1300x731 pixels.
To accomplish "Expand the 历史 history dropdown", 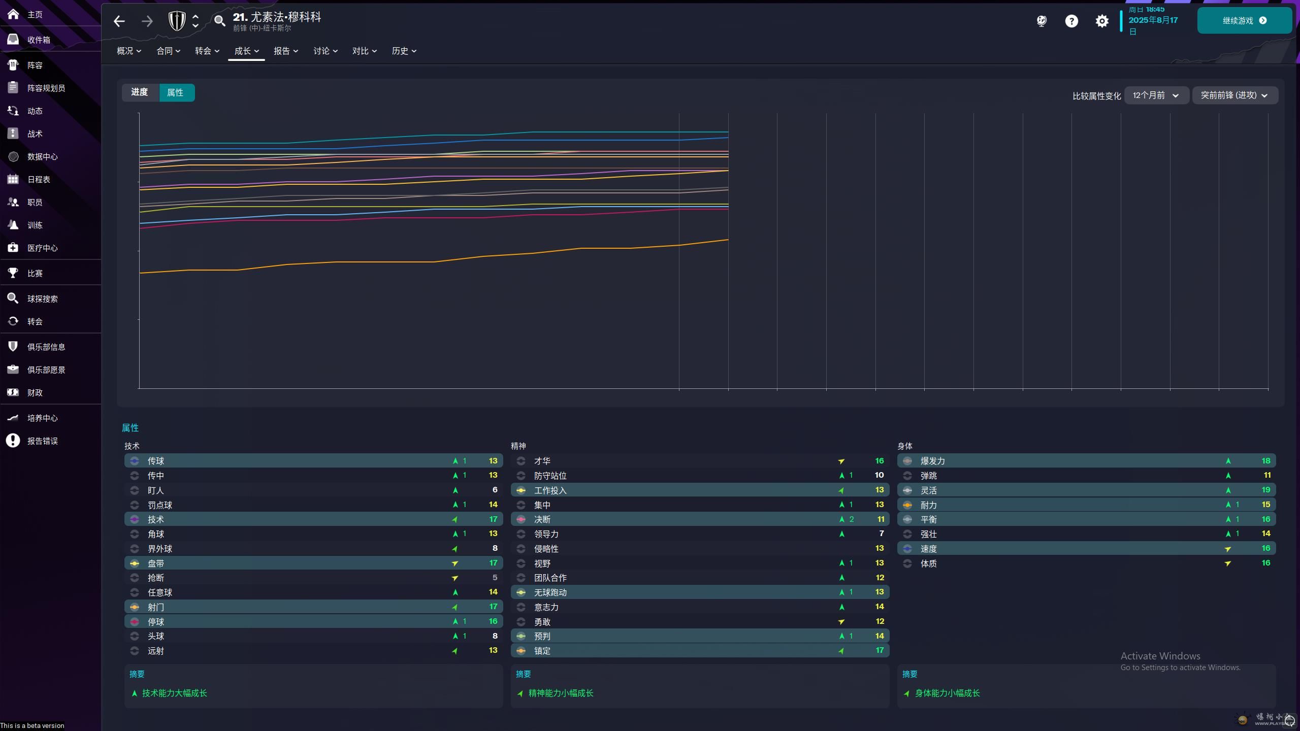I will [x=404, y=51].
